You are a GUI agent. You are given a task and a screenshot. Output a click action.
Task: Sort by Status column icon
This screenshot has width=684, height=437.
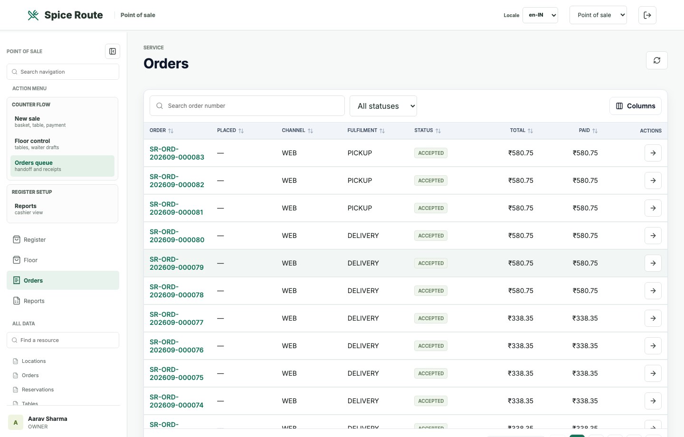pyautogui.click(x=438, y=131)
